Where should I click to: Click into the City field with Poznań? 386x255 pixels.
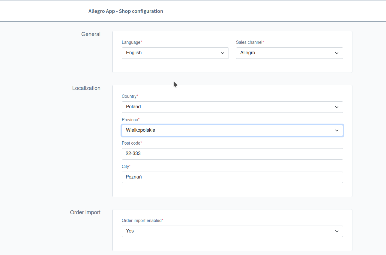click(232, 177)
